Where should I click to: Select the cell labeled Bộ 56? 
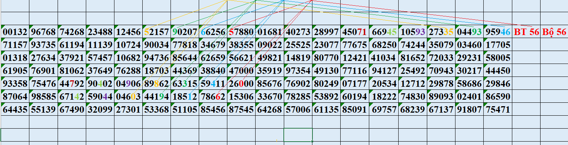coord(554,32)
